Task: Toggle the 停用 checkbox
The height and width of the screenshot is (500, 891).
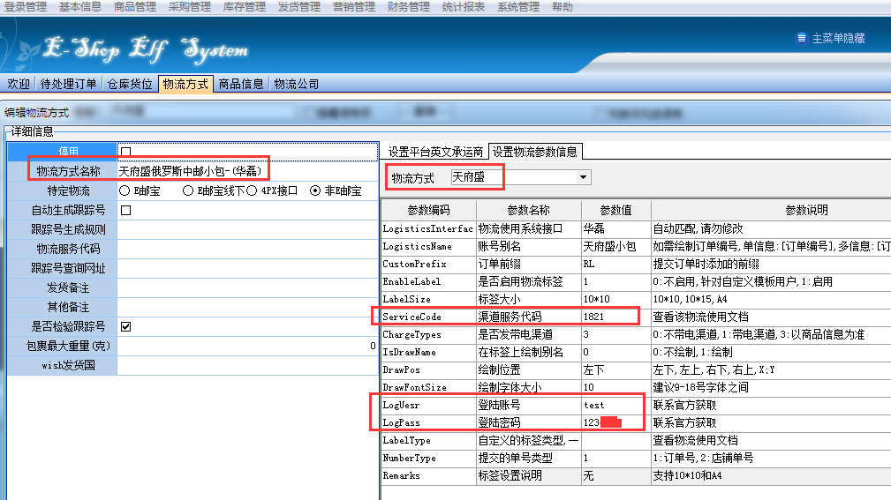Action: (x=125, y=152)
